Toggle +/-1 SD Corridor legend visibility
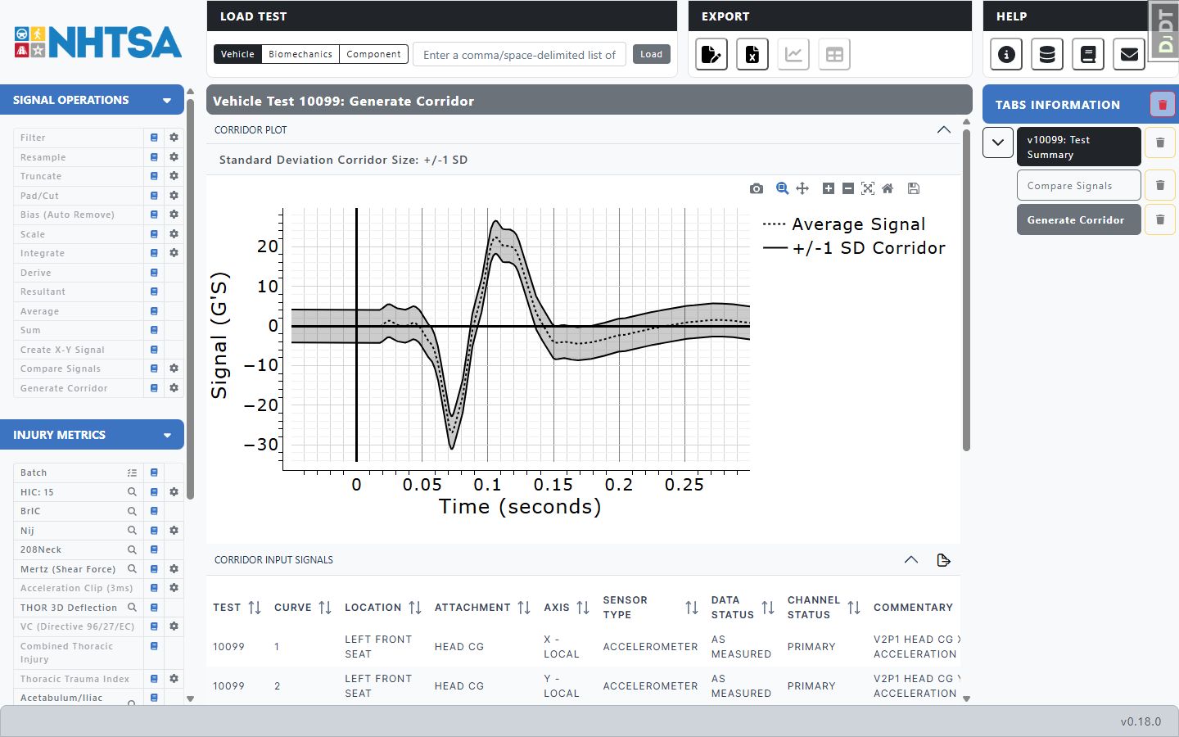 pyautogui.click(x=854, y=247)
